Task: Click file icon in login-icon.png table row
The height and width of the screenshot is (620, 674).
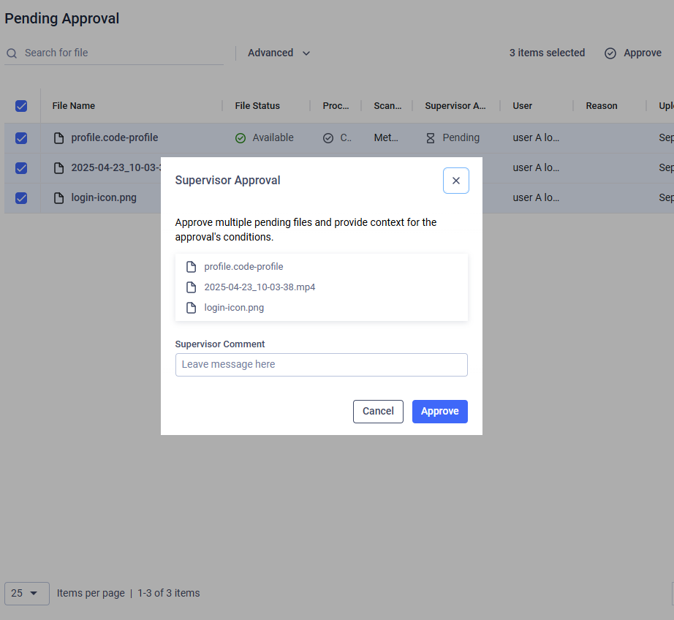Action: [59, 198]
